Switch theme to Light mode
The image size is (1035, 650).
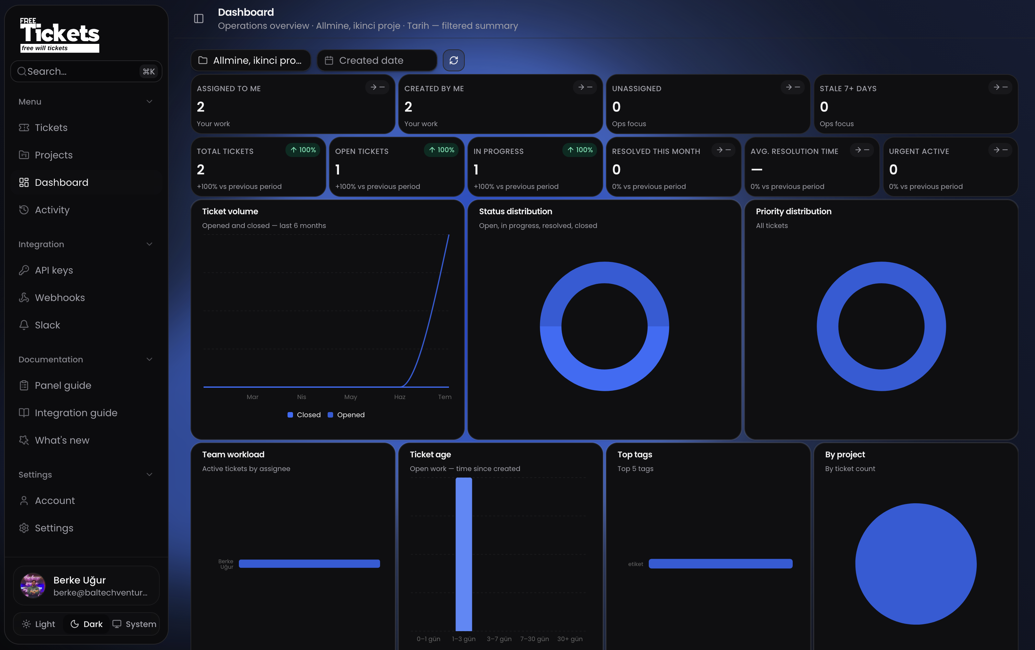[x=39, y=624]
